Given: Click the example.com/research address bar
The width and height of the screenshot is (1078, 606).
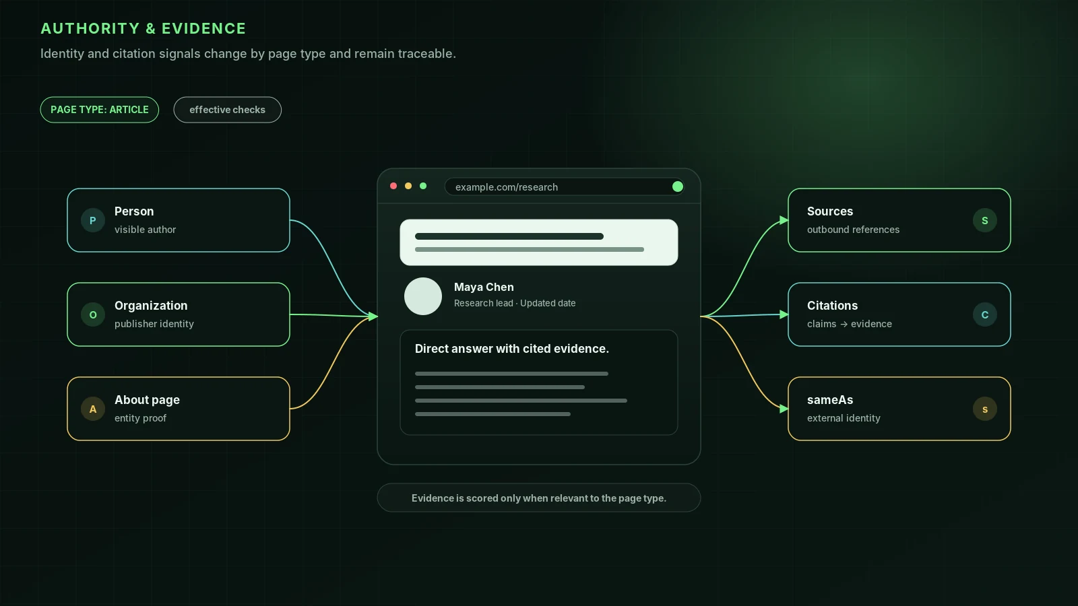Looking at the screenshot, I should [x=565, y=187].
